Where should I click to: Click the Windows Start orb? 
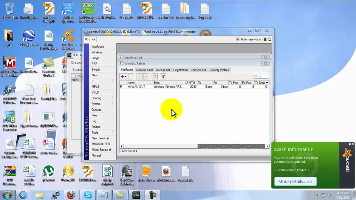pos(6,195)
